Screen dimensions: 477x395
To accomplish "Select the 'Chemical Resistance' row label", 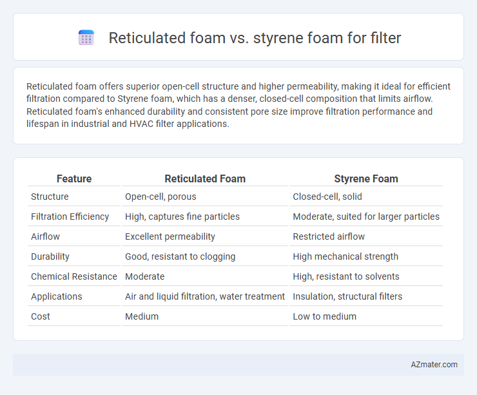I will pos(74,276).
